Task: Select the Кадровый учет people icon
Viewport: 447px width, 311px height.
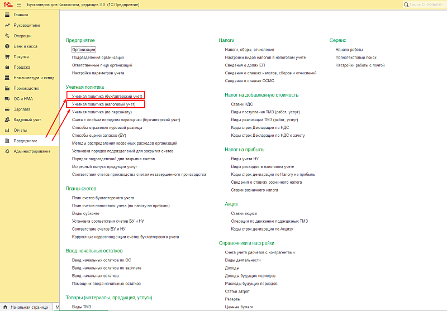Action: coord(7,119)
